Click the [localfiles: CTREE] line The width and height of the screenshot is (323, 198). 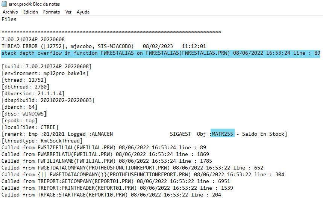[x=30, y=127]
